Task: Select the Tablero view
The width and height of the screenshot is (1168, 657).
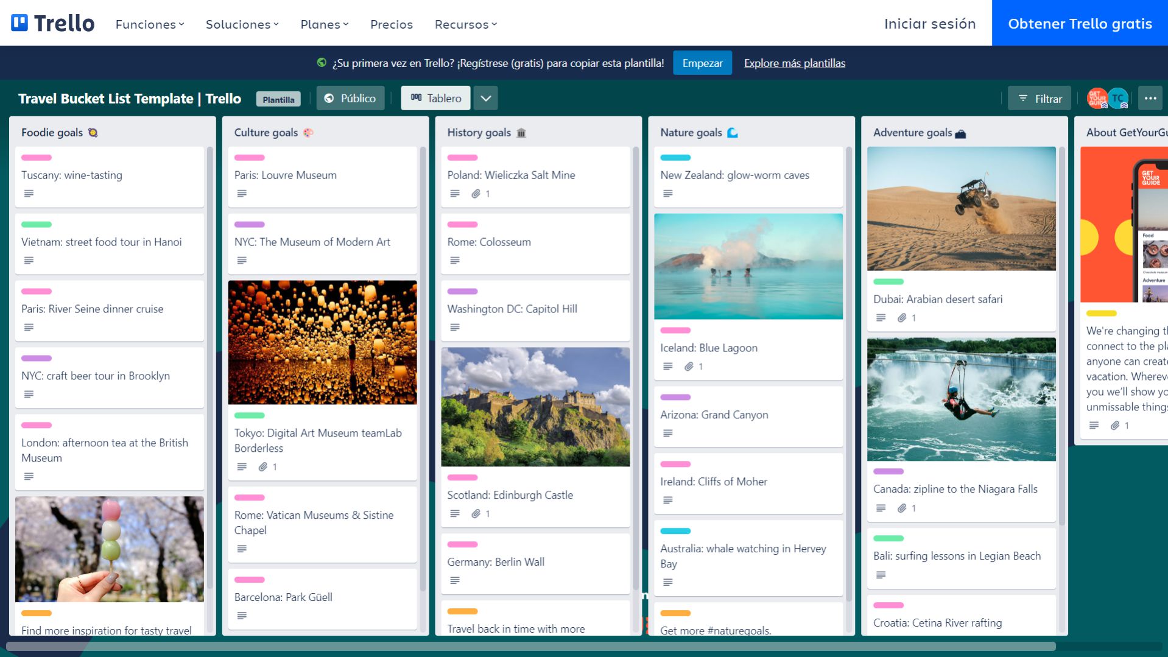Action: [x=435, y=98]
